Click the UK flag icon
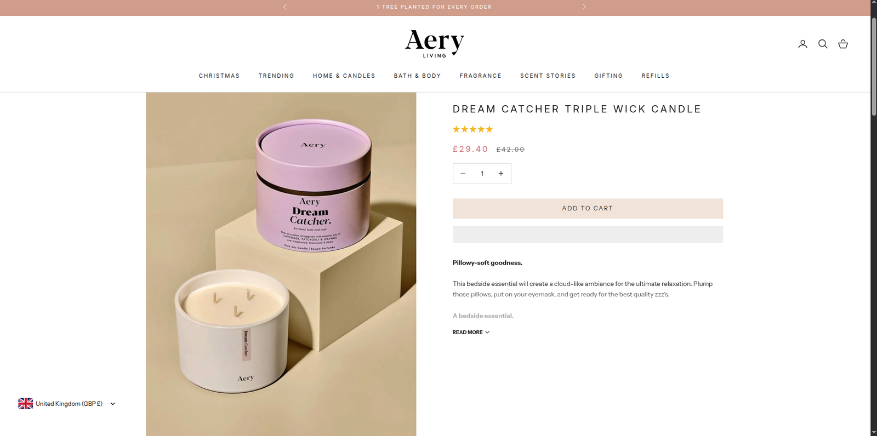This screenshot has height=436, width=877. click(25, 404)
